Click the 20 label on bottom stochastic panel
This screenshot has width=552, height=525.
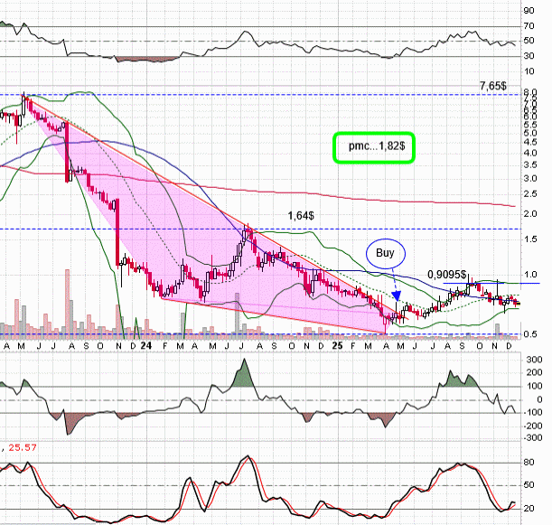pos(537,507)
